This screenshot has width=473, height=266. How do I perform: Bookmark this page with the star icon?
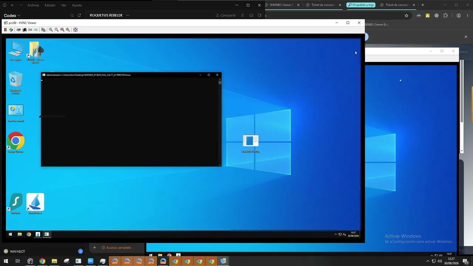coord(406,16)
